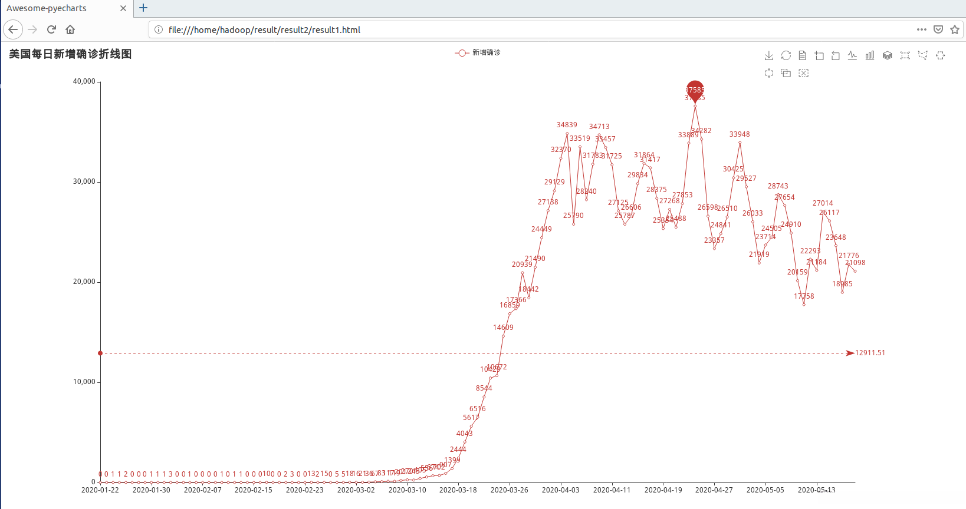Click the red maximum value pin marker
Viewport: 966px width, 509px height.
point(695,91)
